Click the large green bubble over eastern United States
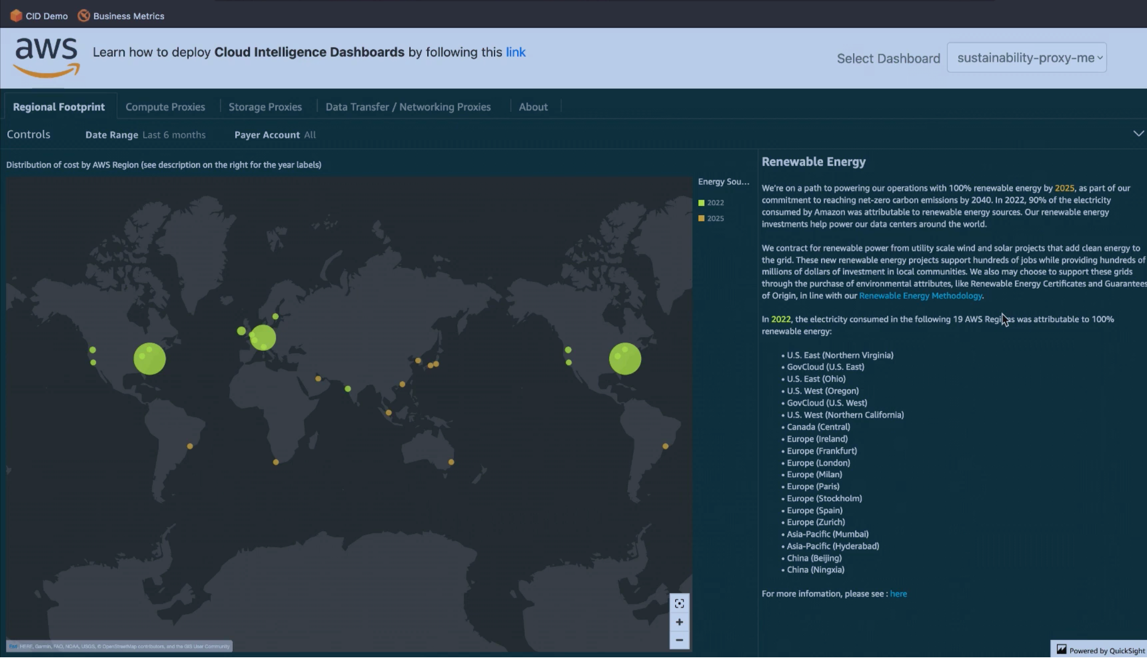The width and height of the screenshot is (1147, 662). (150, 359)
